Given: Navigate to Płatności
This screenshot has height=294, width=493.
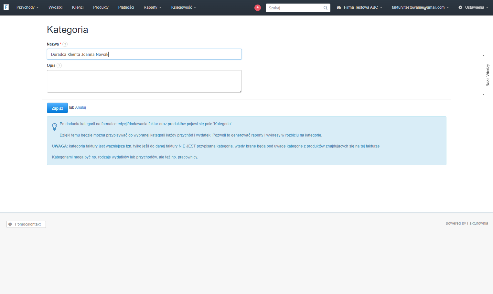Looking at the screenshot, I should point(126,7).
